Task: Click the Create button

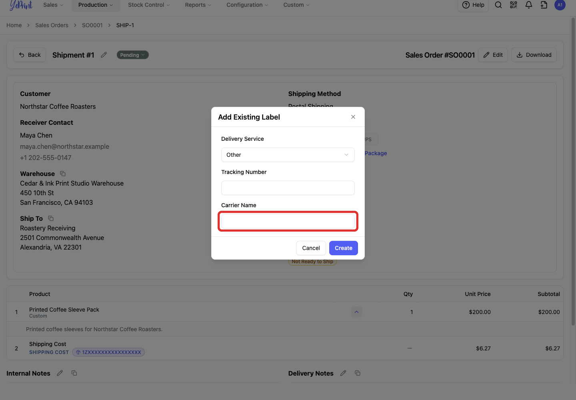Action: [344, 248]
